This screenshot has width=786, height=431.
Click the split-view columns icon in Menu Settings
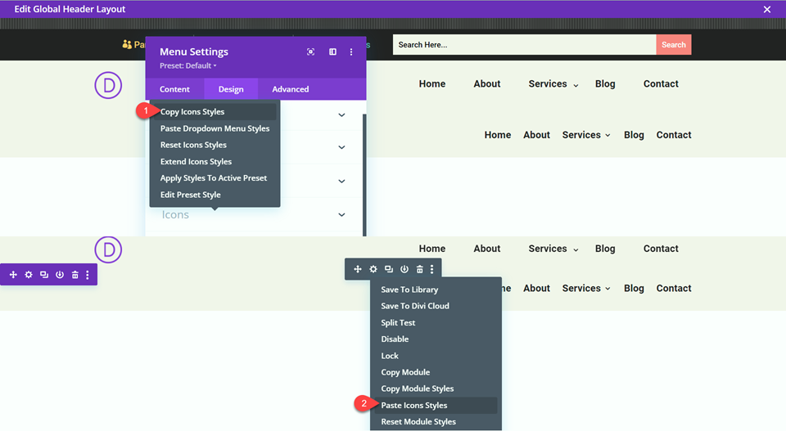333,52
